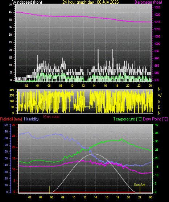Click the barometer scale value "1015"
Viewport: 169px width, 202px height.
[157, 22]
